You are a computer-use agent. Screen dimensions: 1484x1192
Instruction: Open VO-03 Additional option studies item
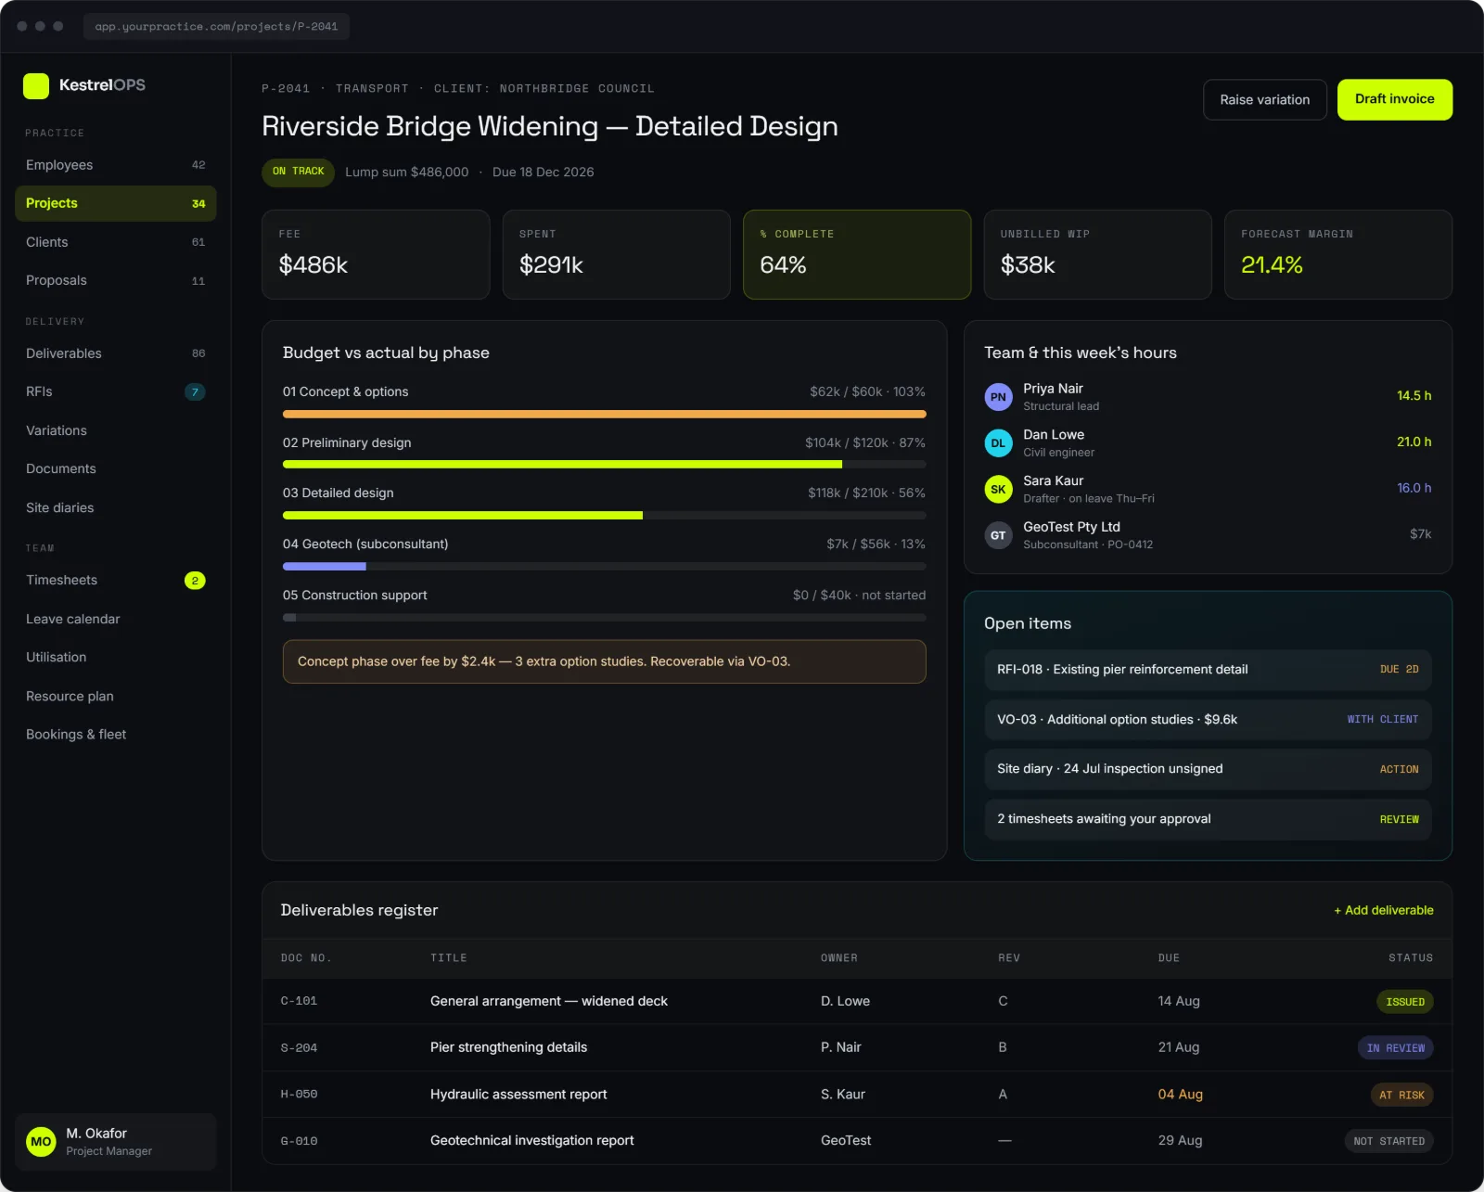tap(1208, 719)
